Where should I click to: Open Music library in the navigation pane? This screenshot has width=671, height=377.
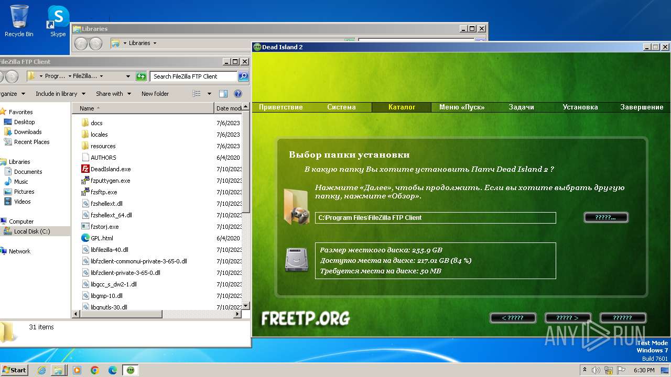coord(21,182)
